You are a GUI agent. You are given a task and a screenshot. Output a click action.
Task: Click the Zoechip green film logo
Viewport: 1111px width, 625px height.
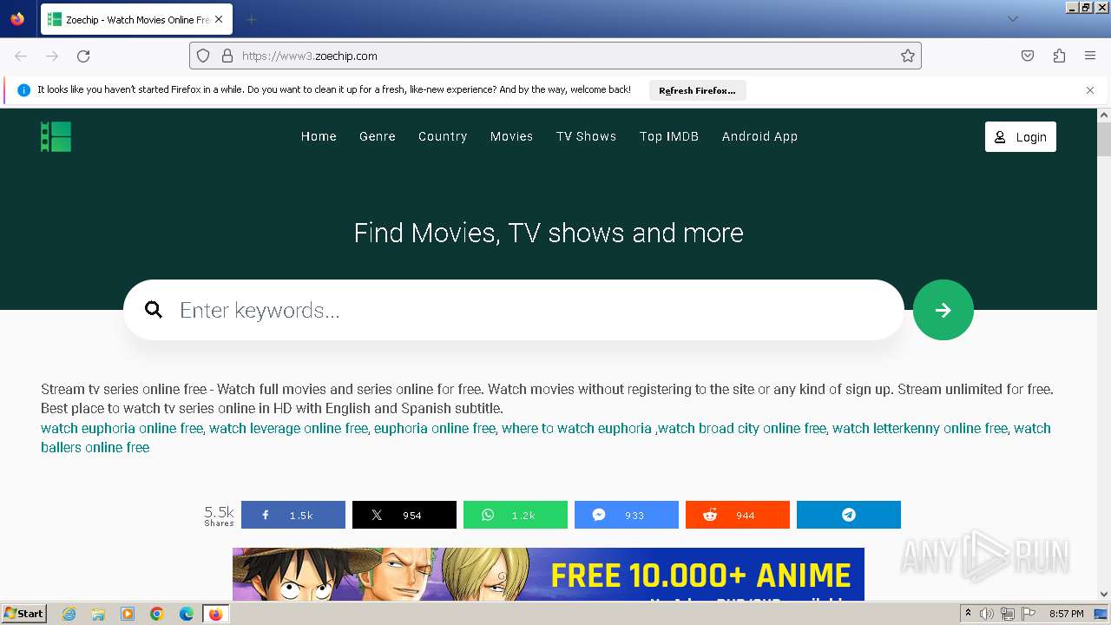tap(56, 136)
